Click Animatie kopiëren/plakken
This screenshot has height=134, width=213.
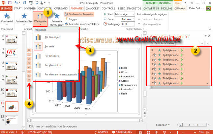[x=82, y=24]
